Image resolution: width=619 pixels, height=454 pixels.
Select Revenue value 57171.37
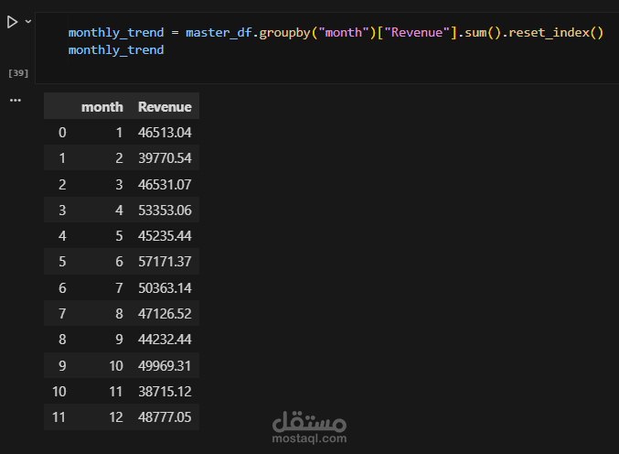tap(165, 262)
